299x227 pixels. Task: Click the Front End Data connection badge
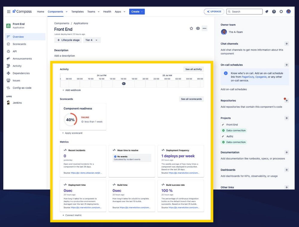pos(234,131)
